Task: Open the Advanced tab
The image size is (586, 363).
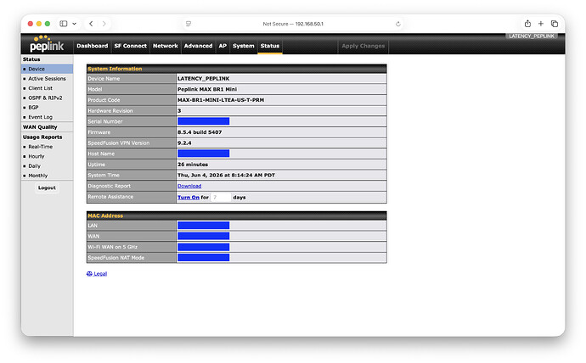Action: [x=198, y=46]
